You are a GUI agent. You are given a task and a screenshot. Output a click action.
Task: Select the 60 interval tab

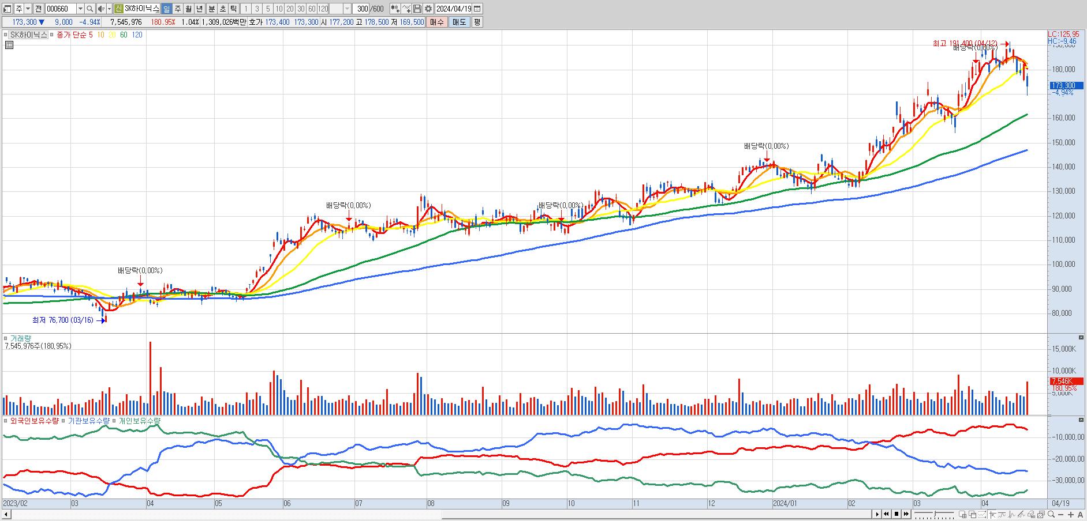click(312, 9)
